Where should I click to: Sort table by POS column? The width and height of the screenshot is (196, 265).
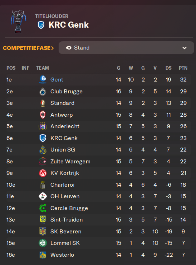[11, 68]
